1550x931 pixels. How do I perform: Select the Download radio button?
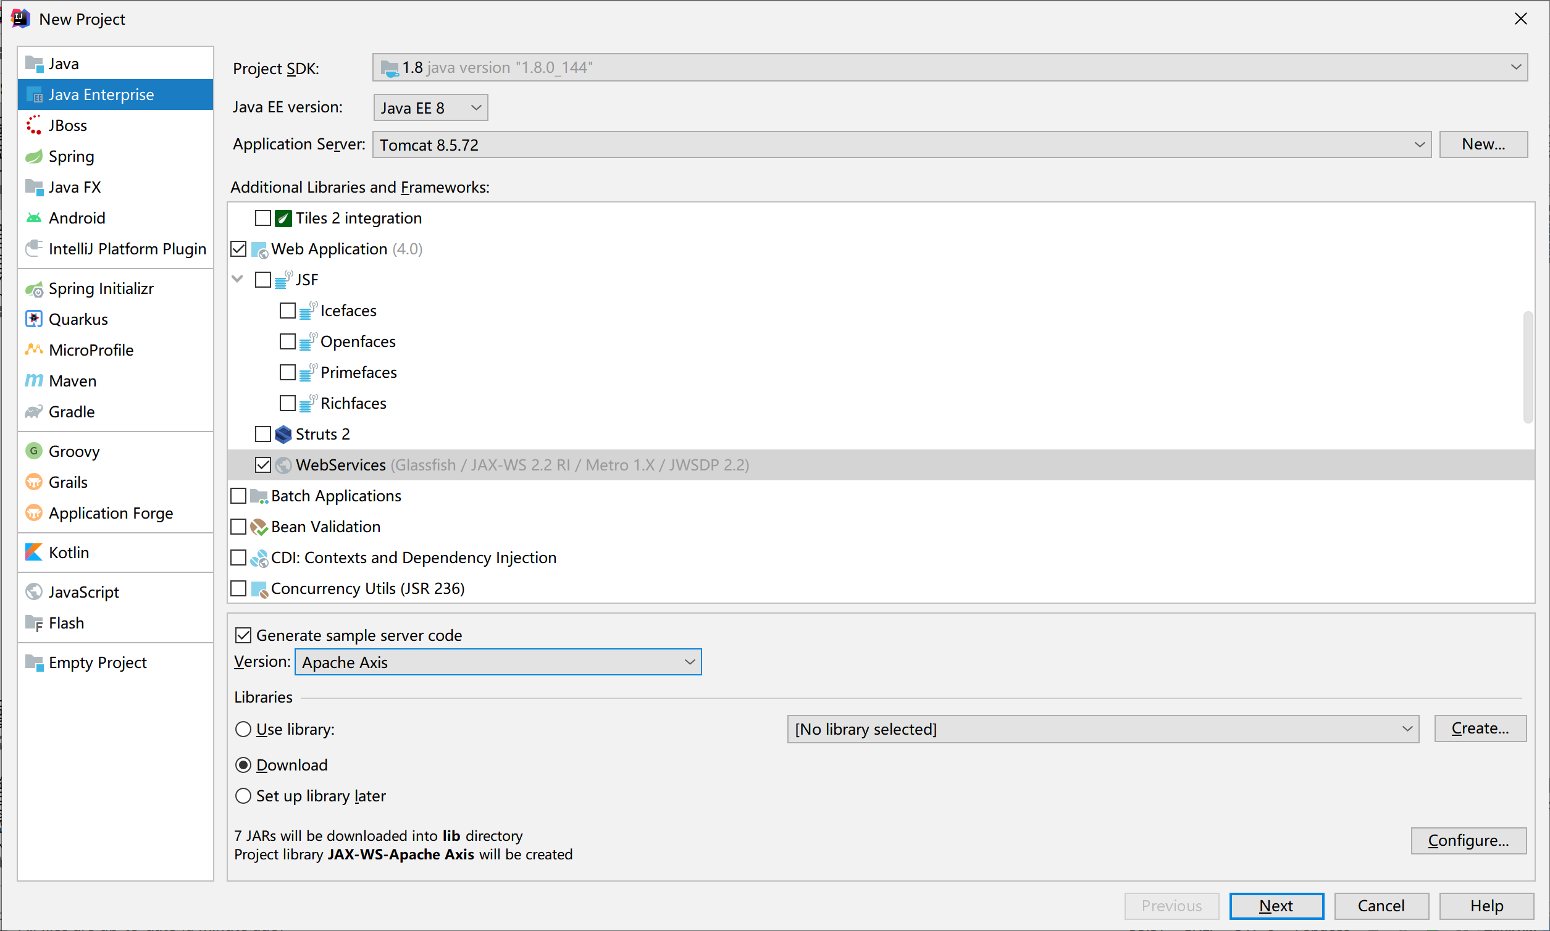click(x=243, y=765)
